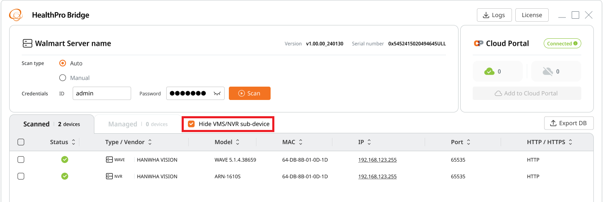This screenshot has width=603, height=202.
Task: Click the Connected status badge
Action: [x=562, y=43]
